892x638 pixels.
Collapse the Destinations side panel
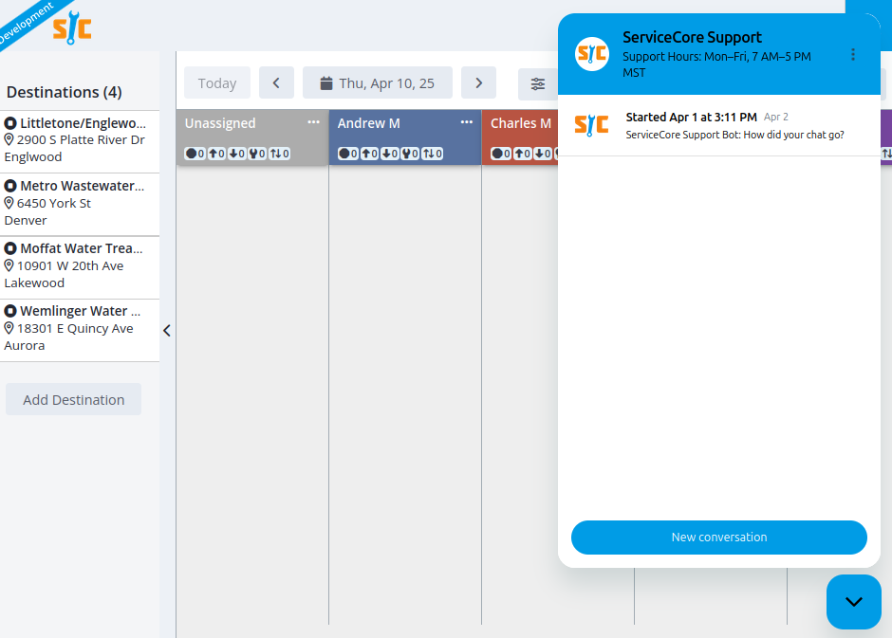167,331
